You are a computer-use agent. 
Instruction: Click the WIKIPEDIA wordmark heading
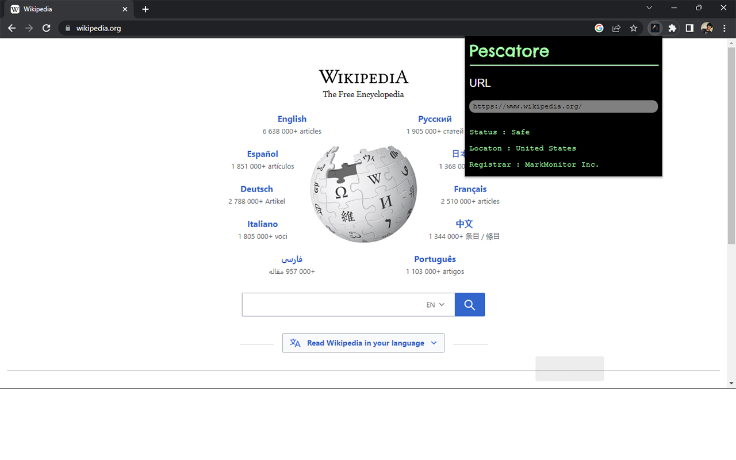[363, 76]
